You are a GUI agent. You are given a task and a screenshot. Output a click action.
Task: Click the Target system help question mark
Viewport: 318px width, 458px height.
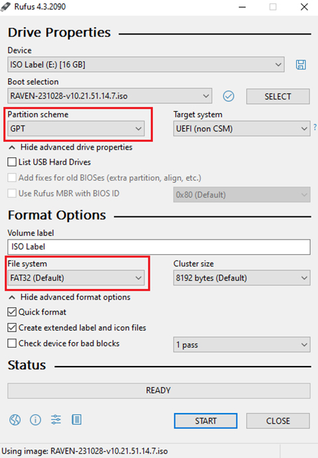click(x=315, y=127)
